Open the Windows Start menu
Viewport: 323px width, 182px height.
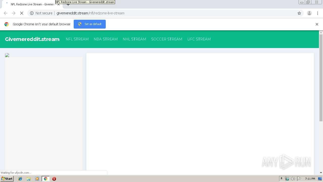[7, 179]
